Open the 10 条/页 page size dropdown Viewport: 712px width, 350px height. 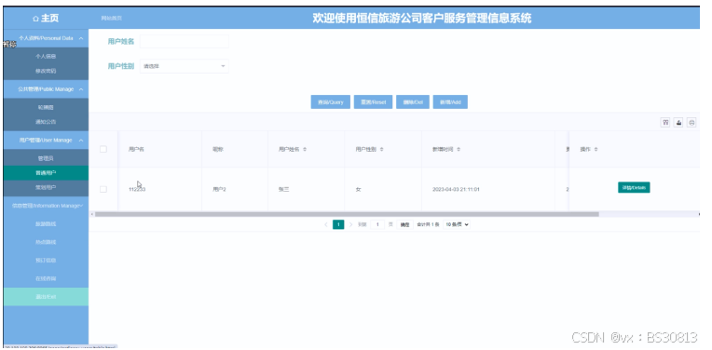click(x=457, y=224)
